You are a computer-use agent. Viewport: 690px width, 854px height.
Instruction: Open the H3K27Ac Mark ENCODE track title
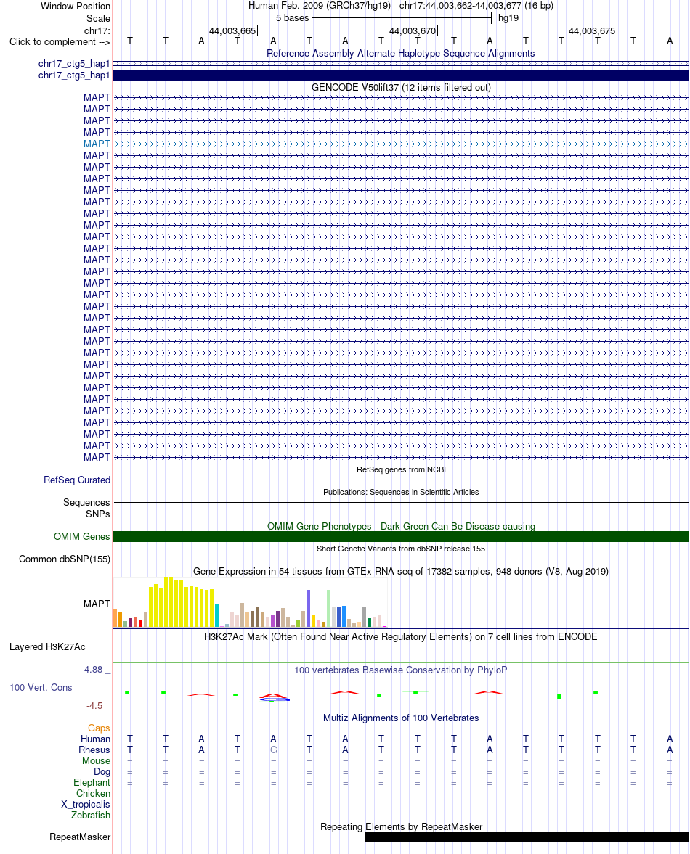tap(401, 636)
